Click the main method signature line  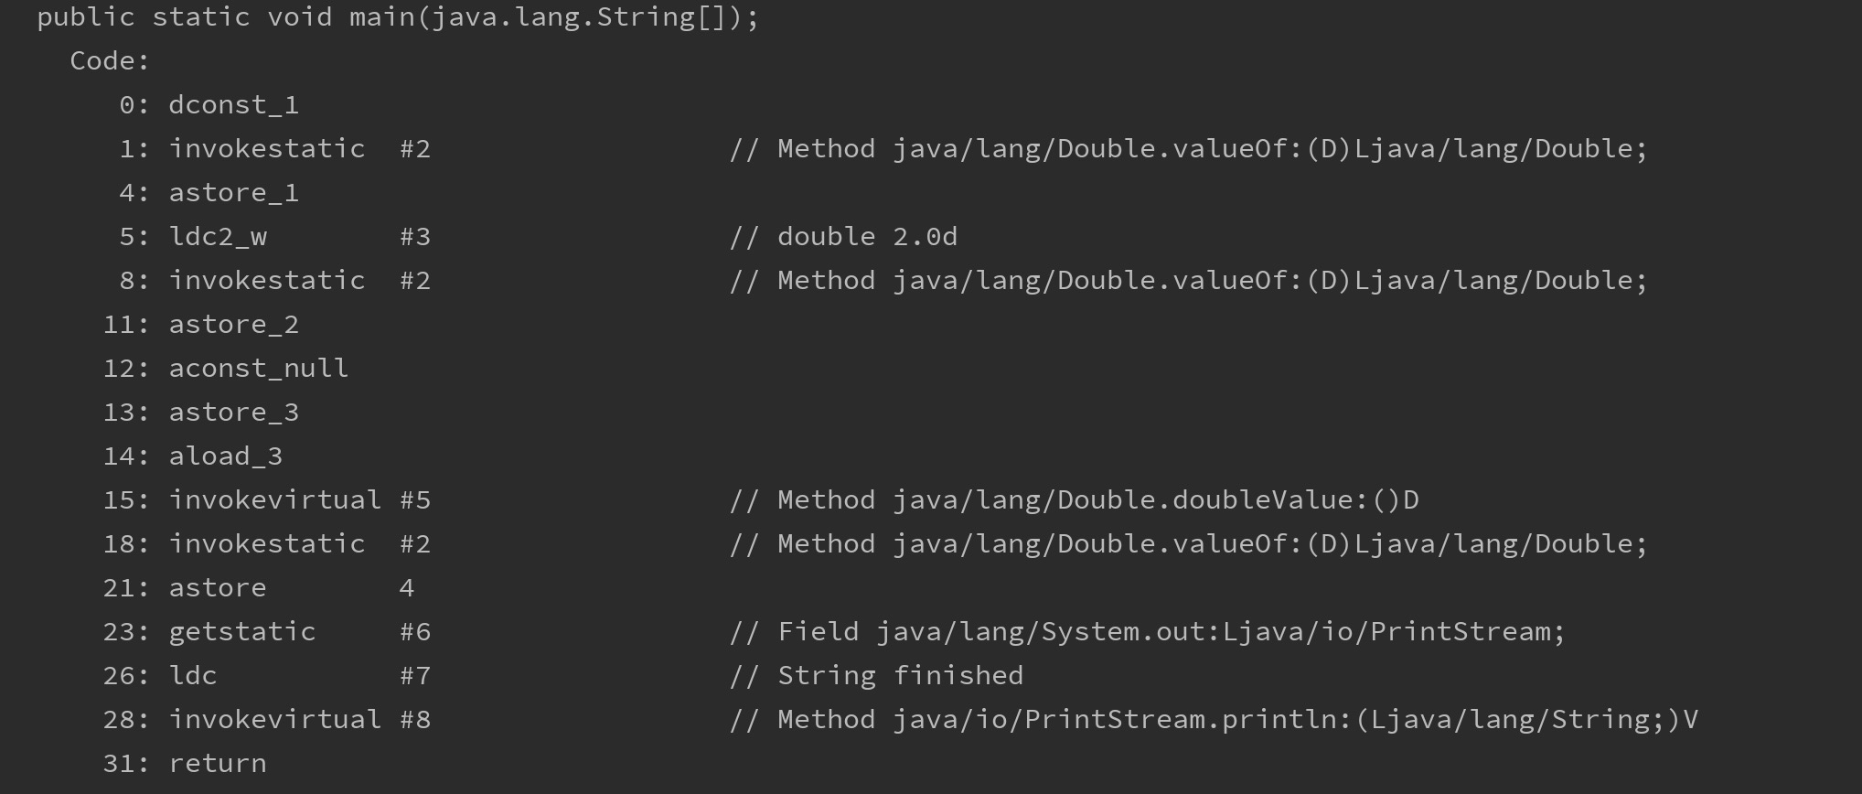[398, 17]
